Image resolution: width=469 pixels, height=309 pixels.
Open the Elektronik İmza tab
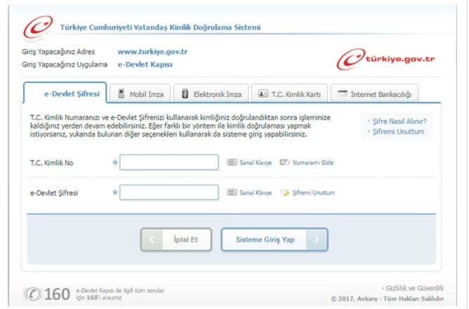(x=211, y=93)
